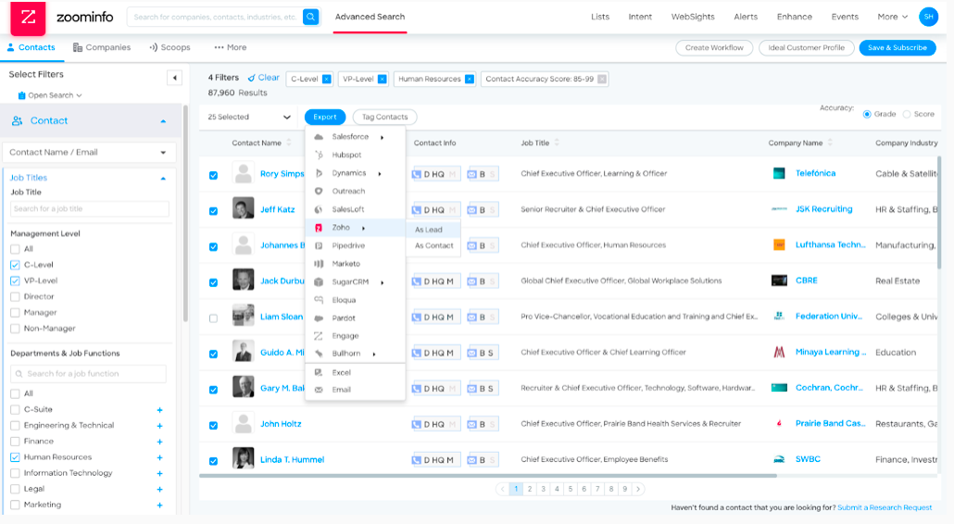Expand the Salesforce submenu arrow
Image resolution: width=954 pixels, height=524 pixels.
pos(383,137)
